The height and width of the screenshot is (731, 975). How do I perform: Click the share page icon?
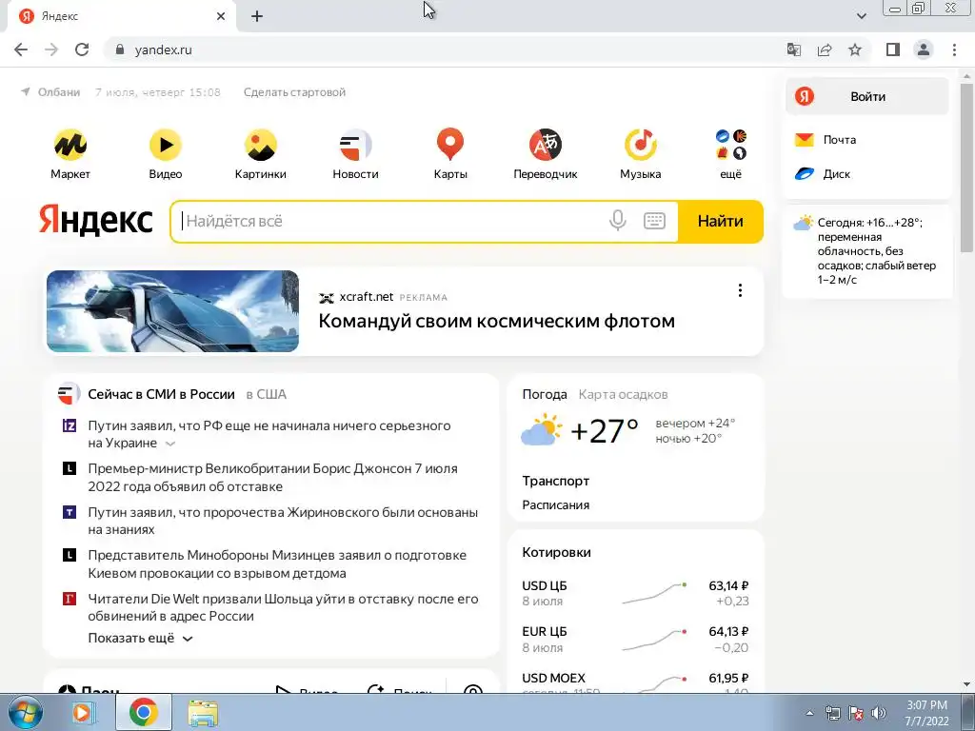[x=825, y=49]
